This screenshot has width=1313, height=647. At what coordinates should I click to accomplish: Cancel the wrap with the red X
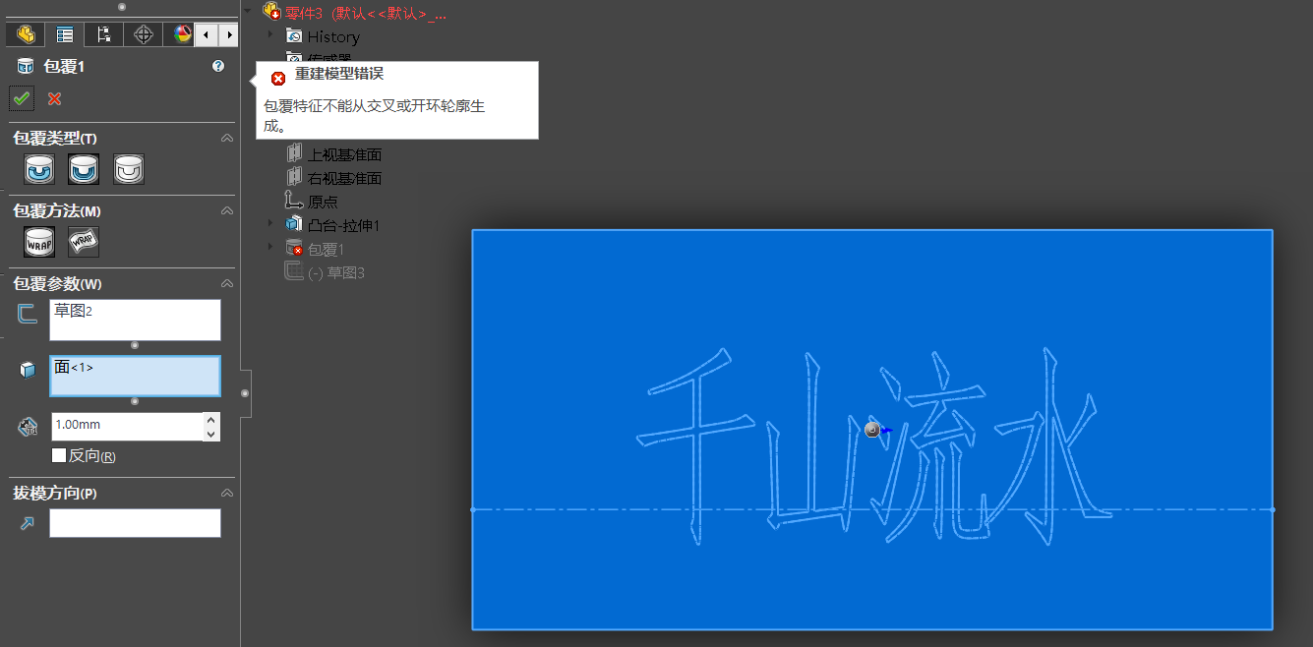pyautogui.click(x=54, y=98)
